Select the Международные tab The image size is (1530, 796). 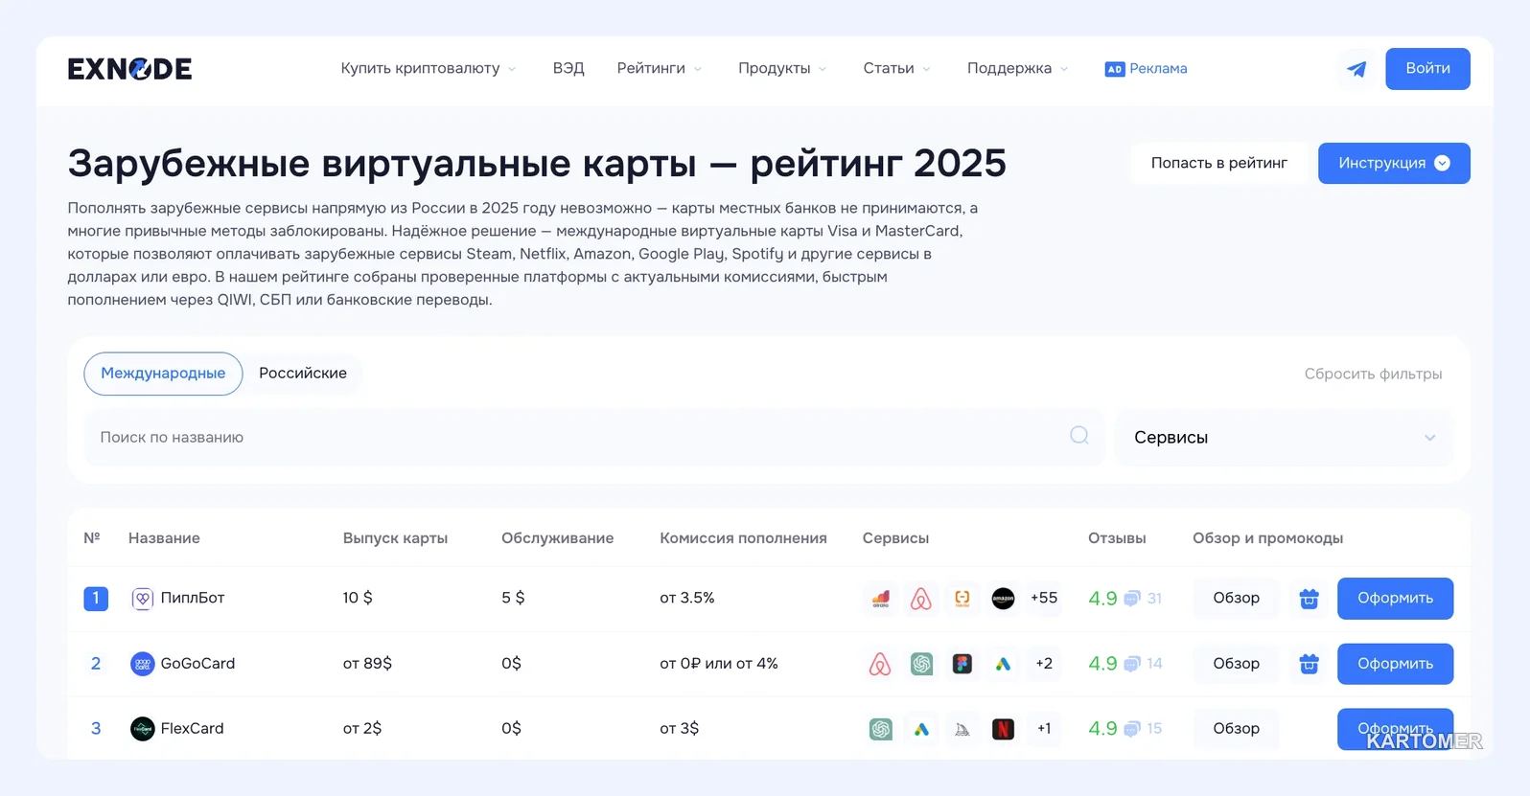[x=163, y=374]
